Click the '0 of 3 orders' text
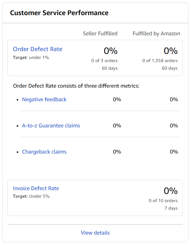The height and width of the screenshot is (245, 191). [x=104, y=61]
